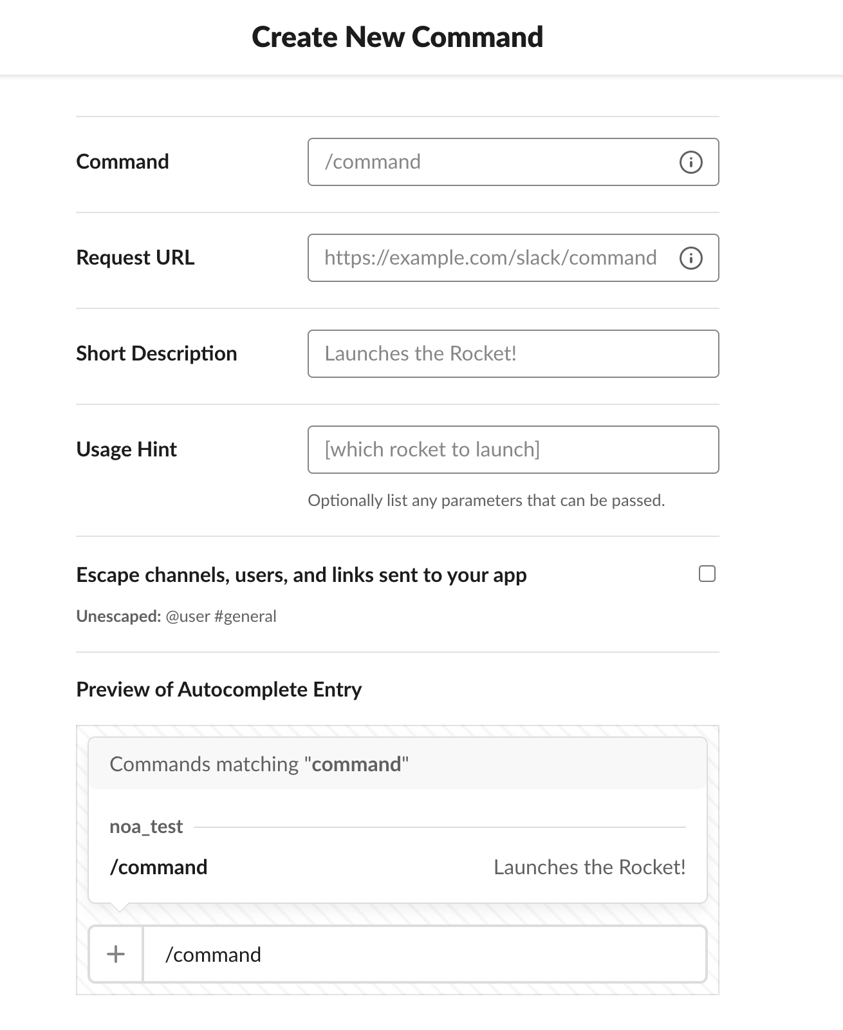Focus the Command input field
Viewport: 843px width, 1030px height.
(513, 162)
